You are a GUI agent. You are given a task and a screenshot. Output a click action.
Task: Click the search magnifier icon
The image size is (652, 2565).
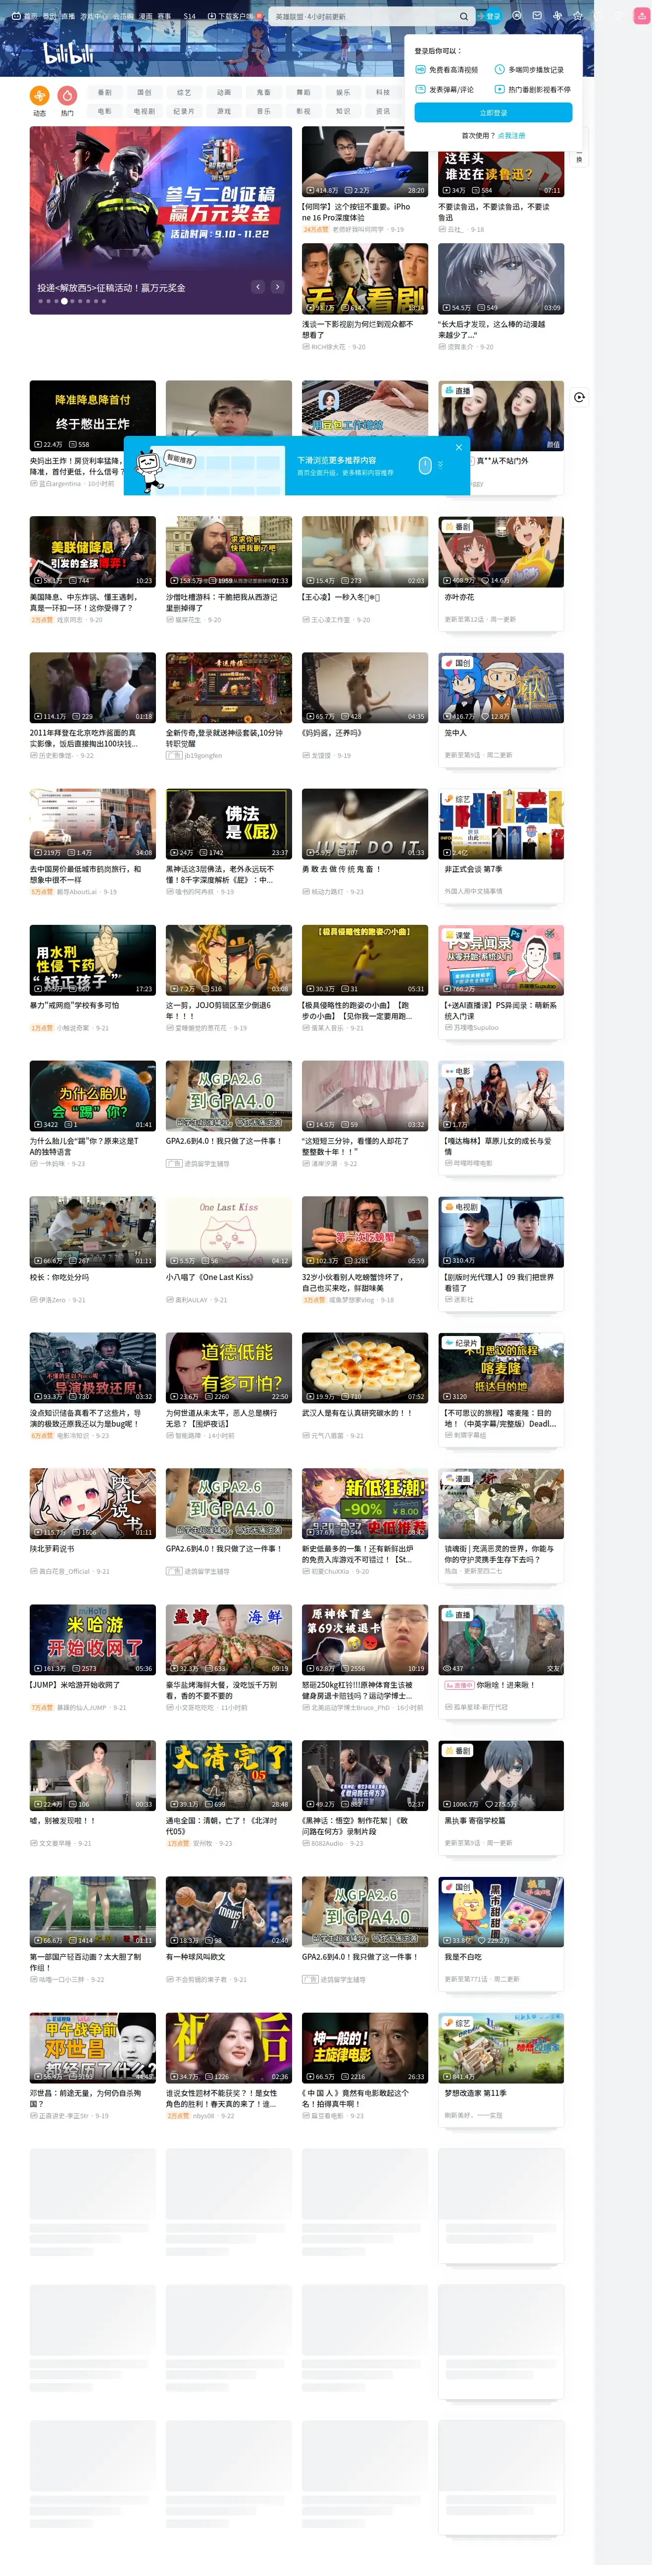[x=463, y=17]
